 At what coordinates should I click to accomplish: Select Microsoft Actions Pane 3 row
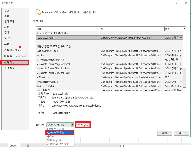click(109, 60)
